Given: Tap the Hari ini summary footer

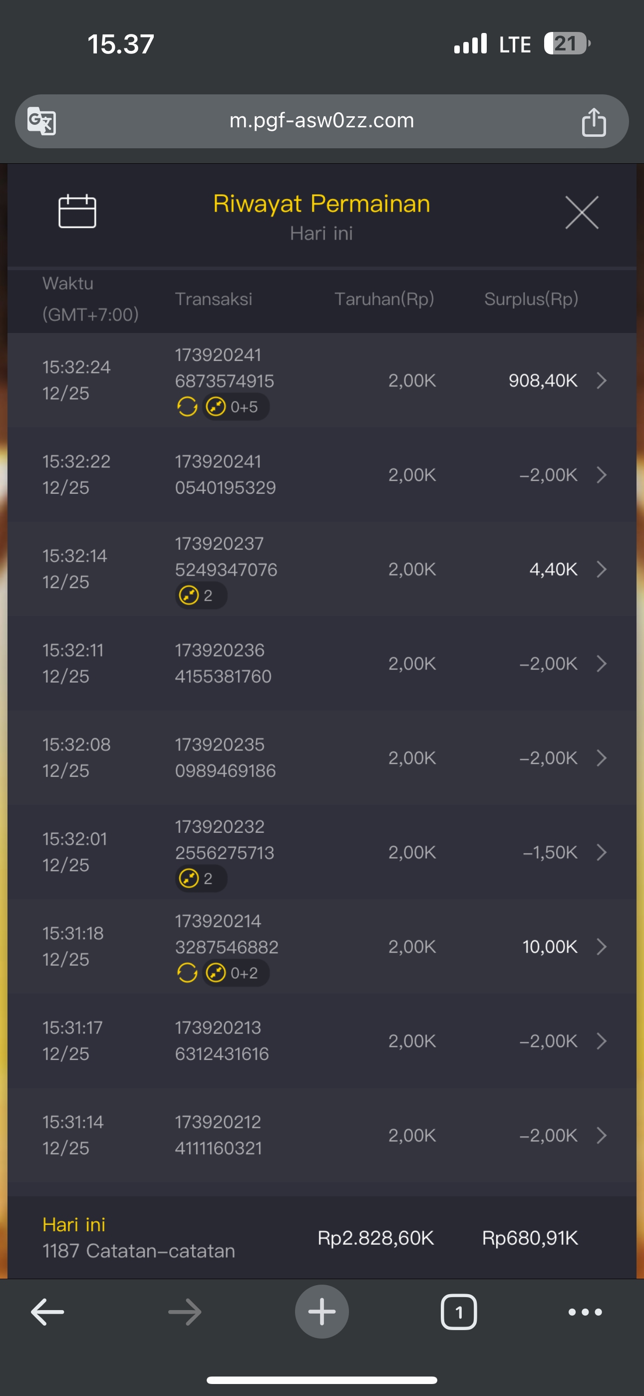Looking at the screenshot, I should 138,1238.
